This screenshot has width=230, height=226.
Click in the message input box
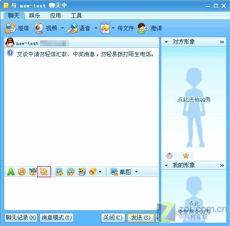click(81, 194)
